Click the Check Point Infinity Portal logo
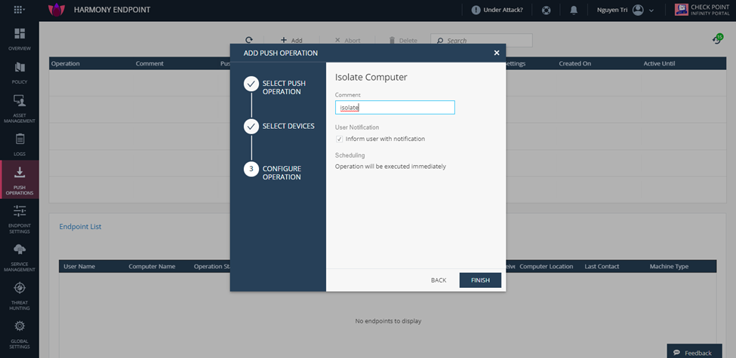Screen dimensions: 736x358 point(702,10)
